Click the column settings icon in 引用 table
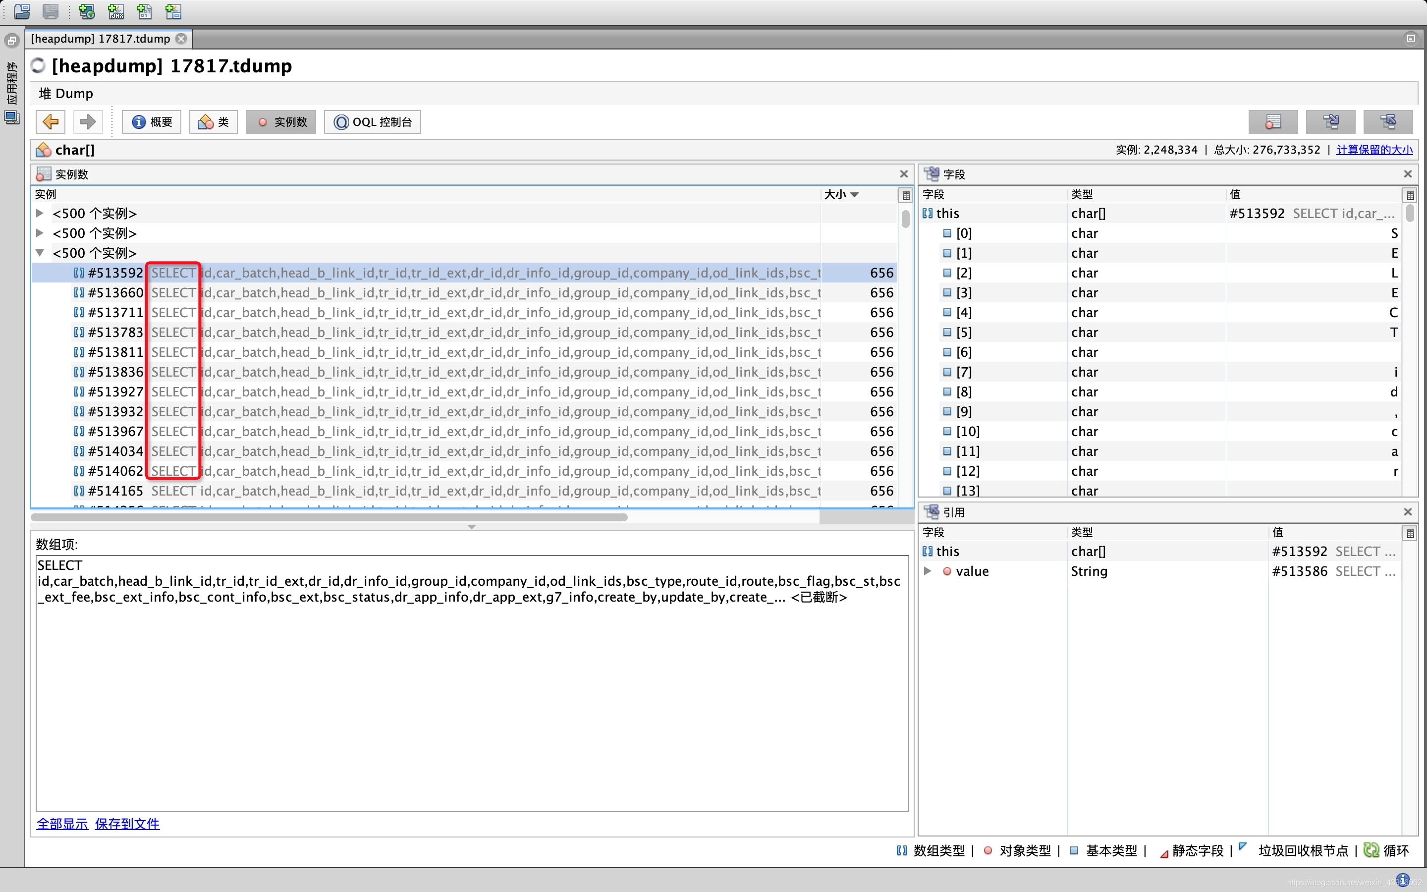 [x=1410, y=533]
